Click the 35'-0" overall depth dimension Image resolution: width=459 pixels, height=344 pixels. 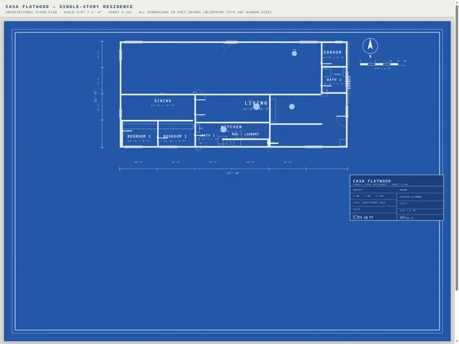95,96
